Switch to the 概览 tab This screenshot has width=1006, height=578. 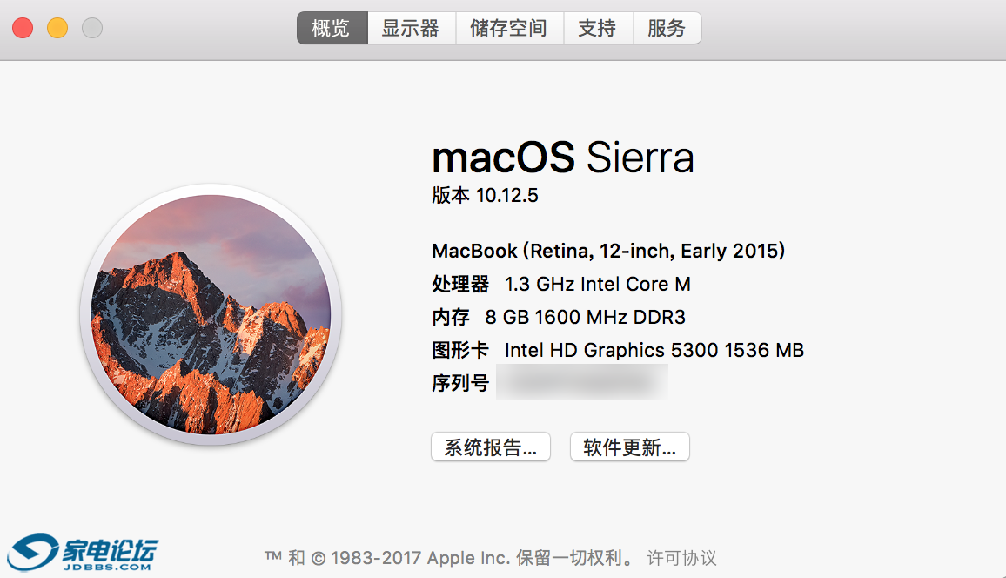pyautogui.click(x=332, y=28)
